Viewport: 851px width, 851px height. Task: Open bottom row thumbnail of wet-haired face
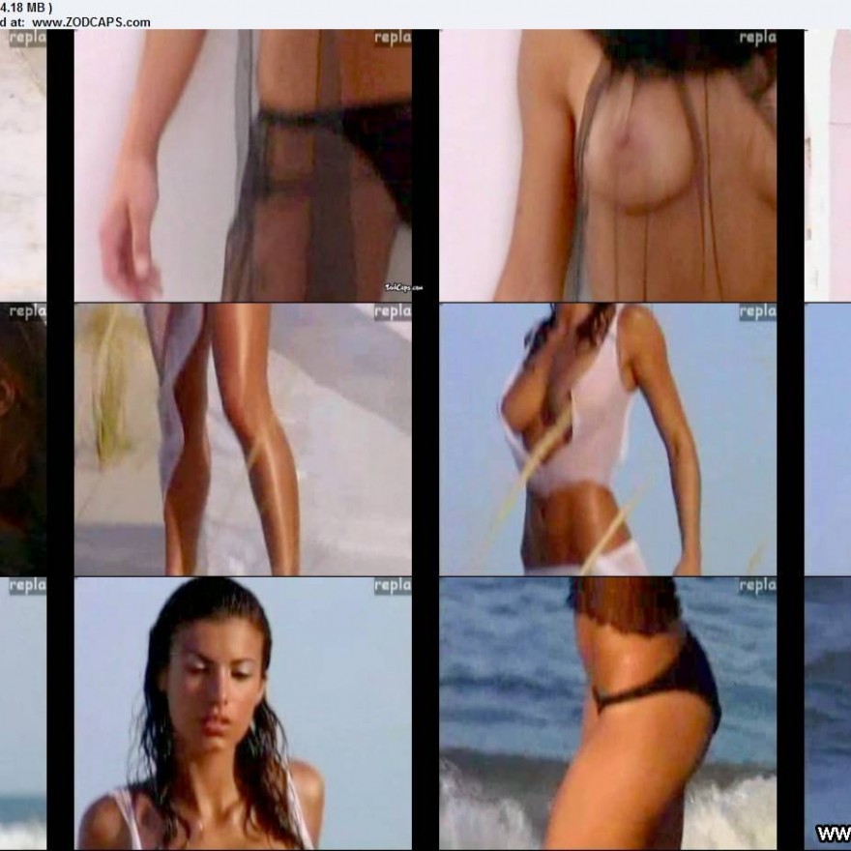click(x=243, y=713)
